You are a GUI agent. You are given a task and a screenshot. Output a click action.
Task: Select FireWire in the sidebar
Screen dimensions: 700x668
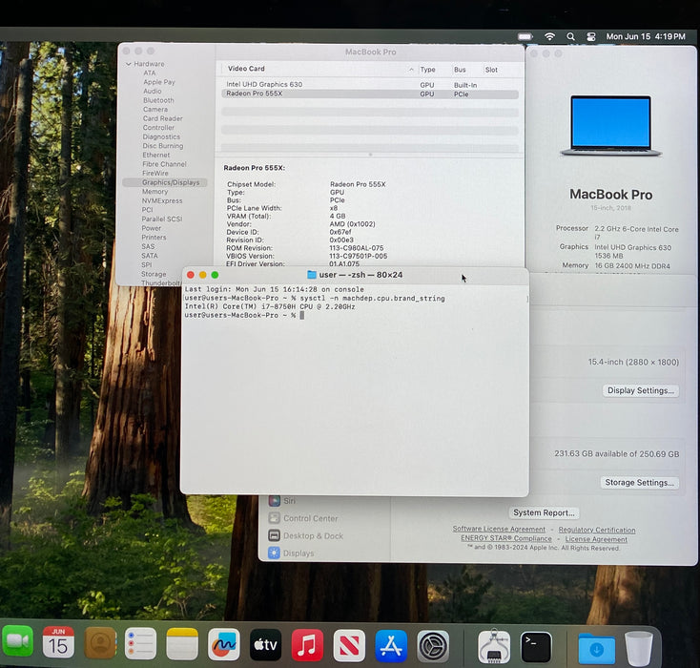(154, 174)
